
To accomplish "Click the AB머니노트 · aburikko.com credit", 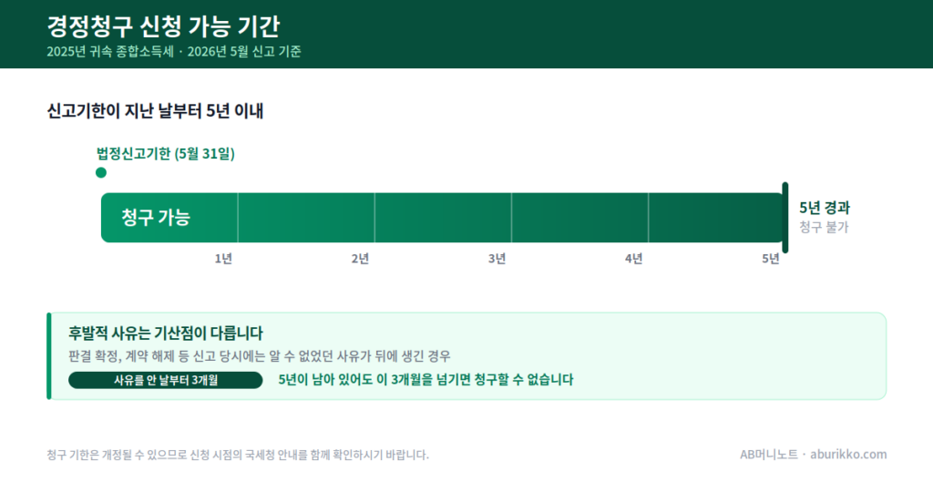I will click(x=814, y=455).
